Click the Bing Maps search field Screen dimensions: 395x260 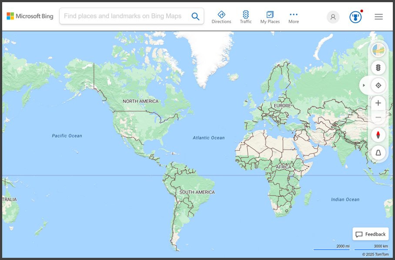click(124, 16)
